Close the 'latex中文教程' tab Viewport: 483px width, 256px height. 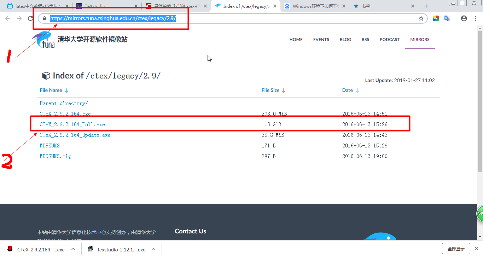[67, 6]
